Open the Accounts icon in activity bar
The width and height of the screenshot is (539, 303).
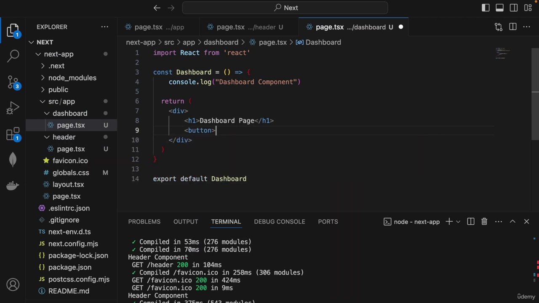coord(13,285)
